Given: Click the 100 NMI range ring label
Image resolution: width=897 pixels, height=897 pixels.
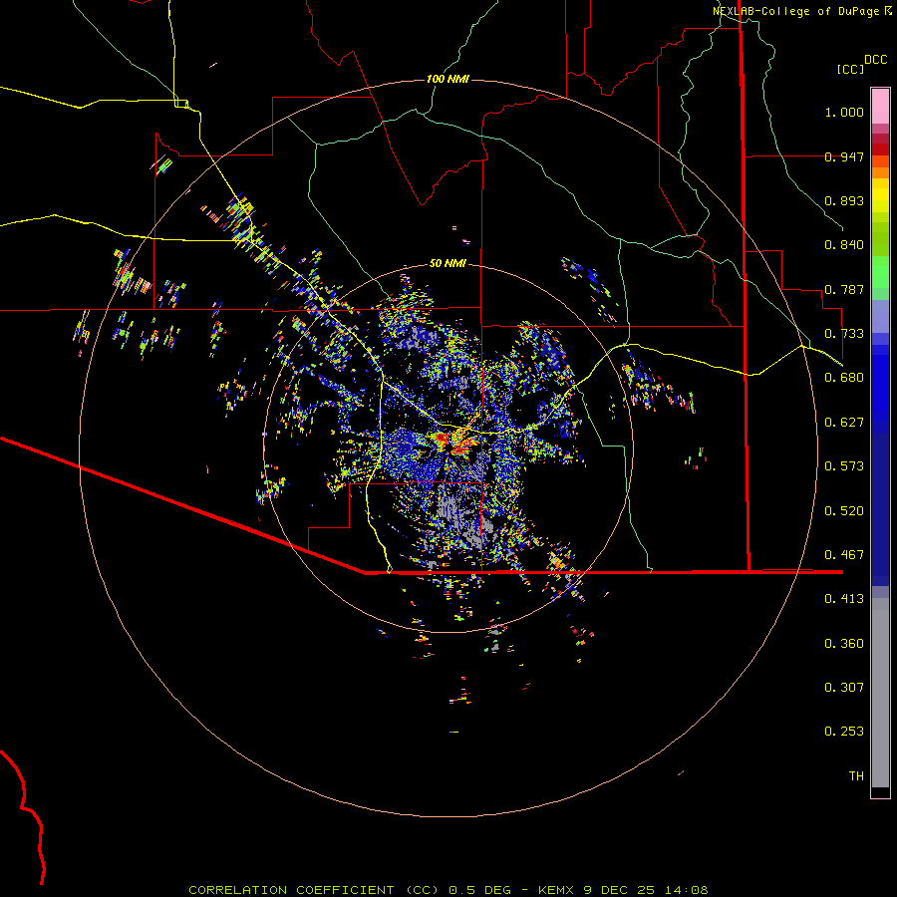Looking at the screenshot, I should point(448,79).
